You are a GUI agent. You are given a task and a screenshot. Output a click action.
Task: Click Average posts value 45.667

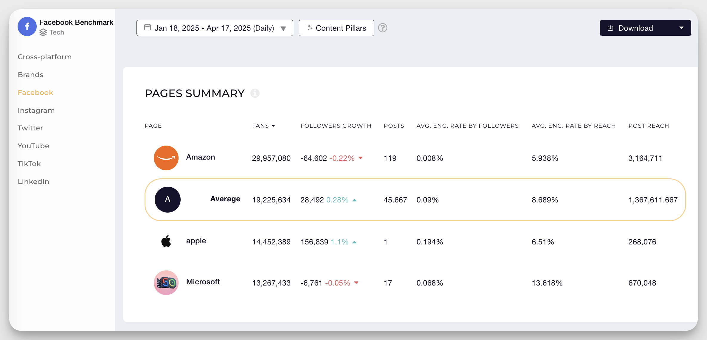395,200
